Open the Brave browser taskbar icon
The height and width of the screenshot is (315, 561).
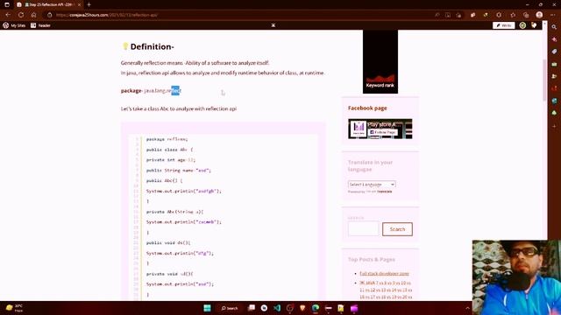[302, 308]
